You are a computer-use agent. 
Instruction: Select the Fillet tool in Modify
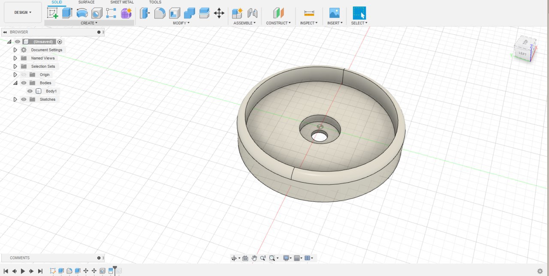160,13
